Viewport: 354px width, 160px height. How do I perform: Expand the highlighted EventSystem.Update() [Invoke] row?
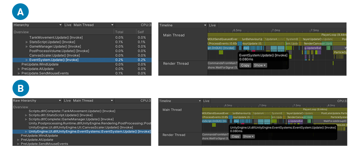(x=27, y=60)
